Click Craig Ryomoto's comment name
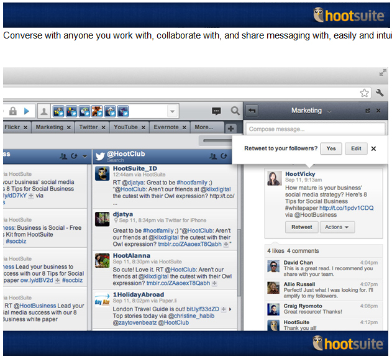Screen dimensions: 392x359 point(303,306)
